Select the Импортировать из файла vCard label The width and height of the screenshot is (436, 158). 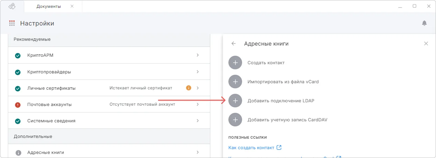[283, 82]
